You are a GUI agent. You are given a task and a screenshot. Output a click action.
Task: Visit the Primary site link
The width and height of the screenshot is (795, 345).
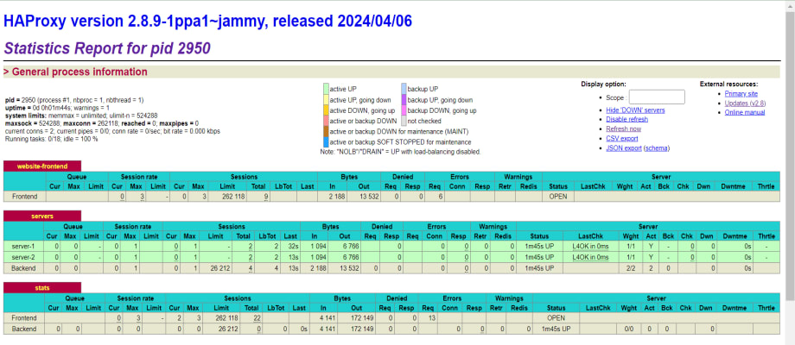(741, 93)
